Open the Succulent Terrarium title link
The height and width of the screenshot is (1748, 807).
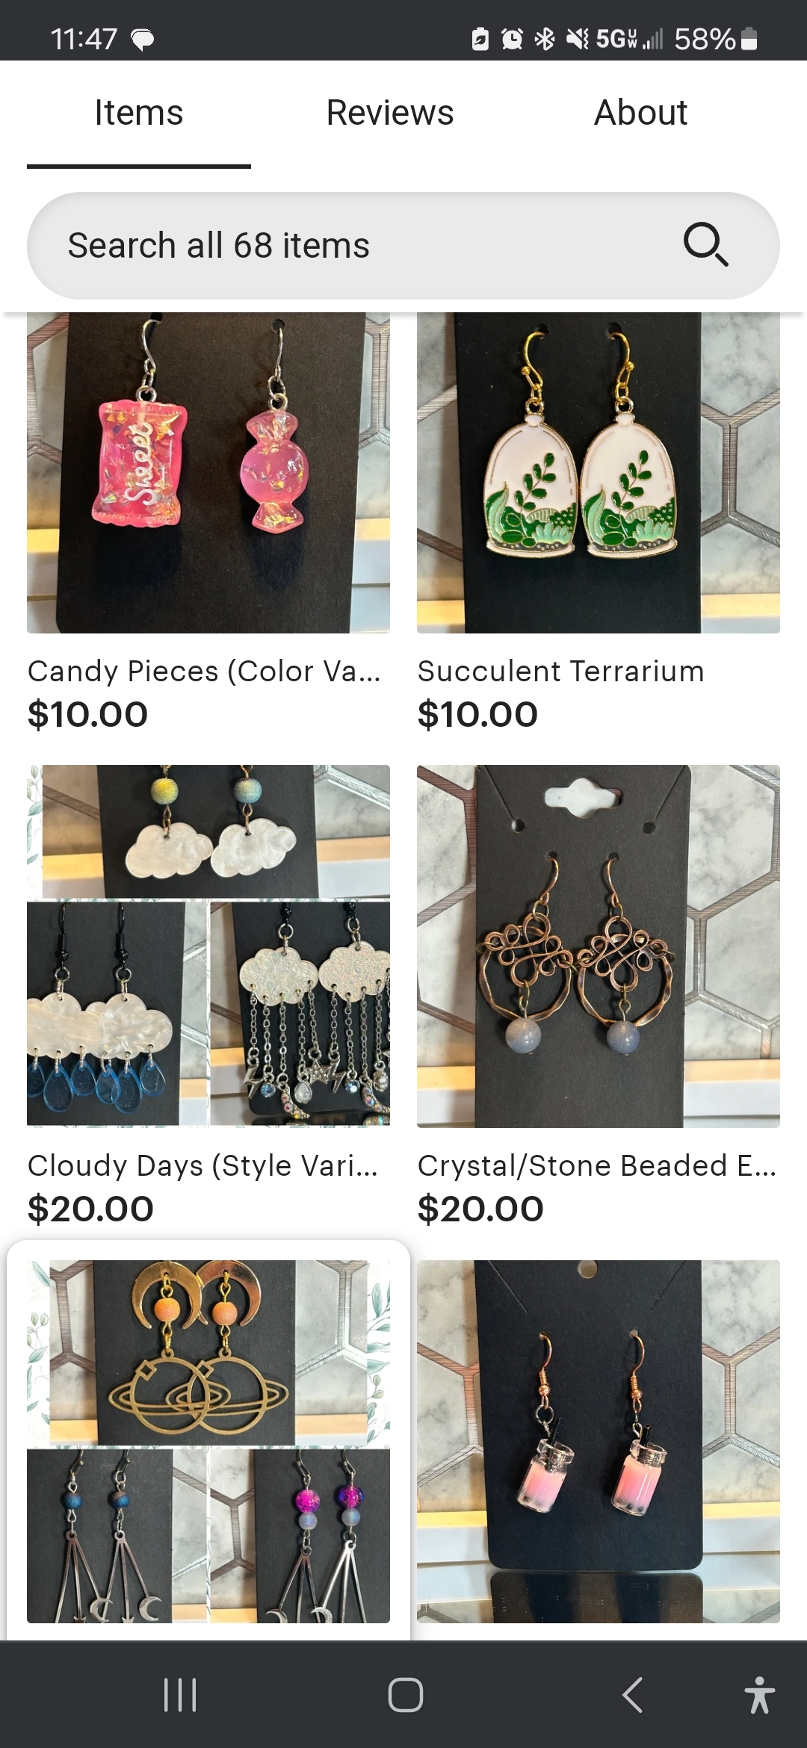(x=560, y=671)
